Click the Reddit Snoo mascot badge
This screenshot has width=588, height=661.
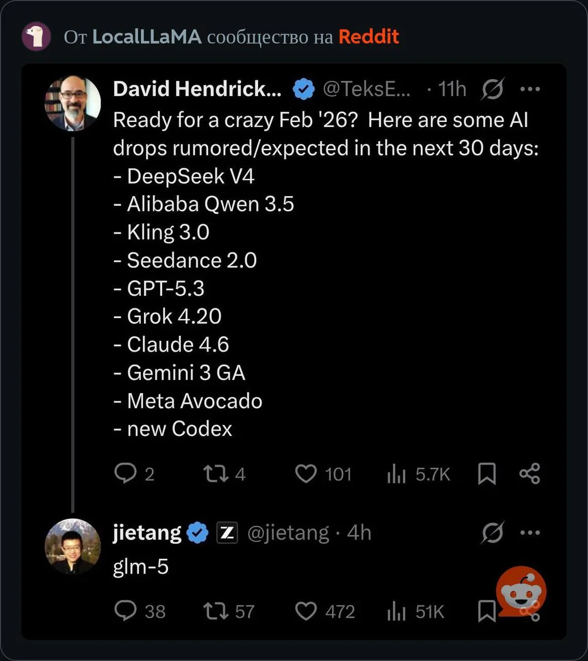point(521,591)
